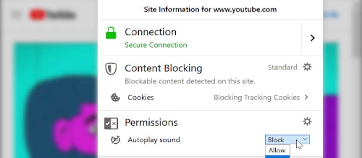The width and height of the screenshot is (362, 158).
Task: Click the blurred YouTube logo
Action: [x=53, y=15]
